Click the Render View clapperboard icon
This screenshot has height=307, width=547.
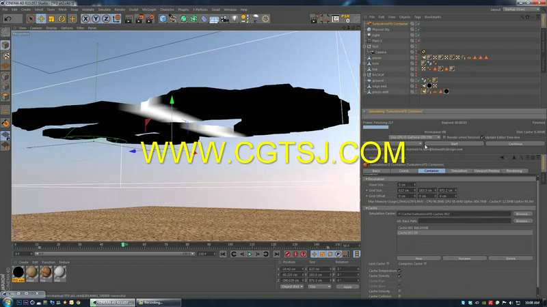(129, 19)
